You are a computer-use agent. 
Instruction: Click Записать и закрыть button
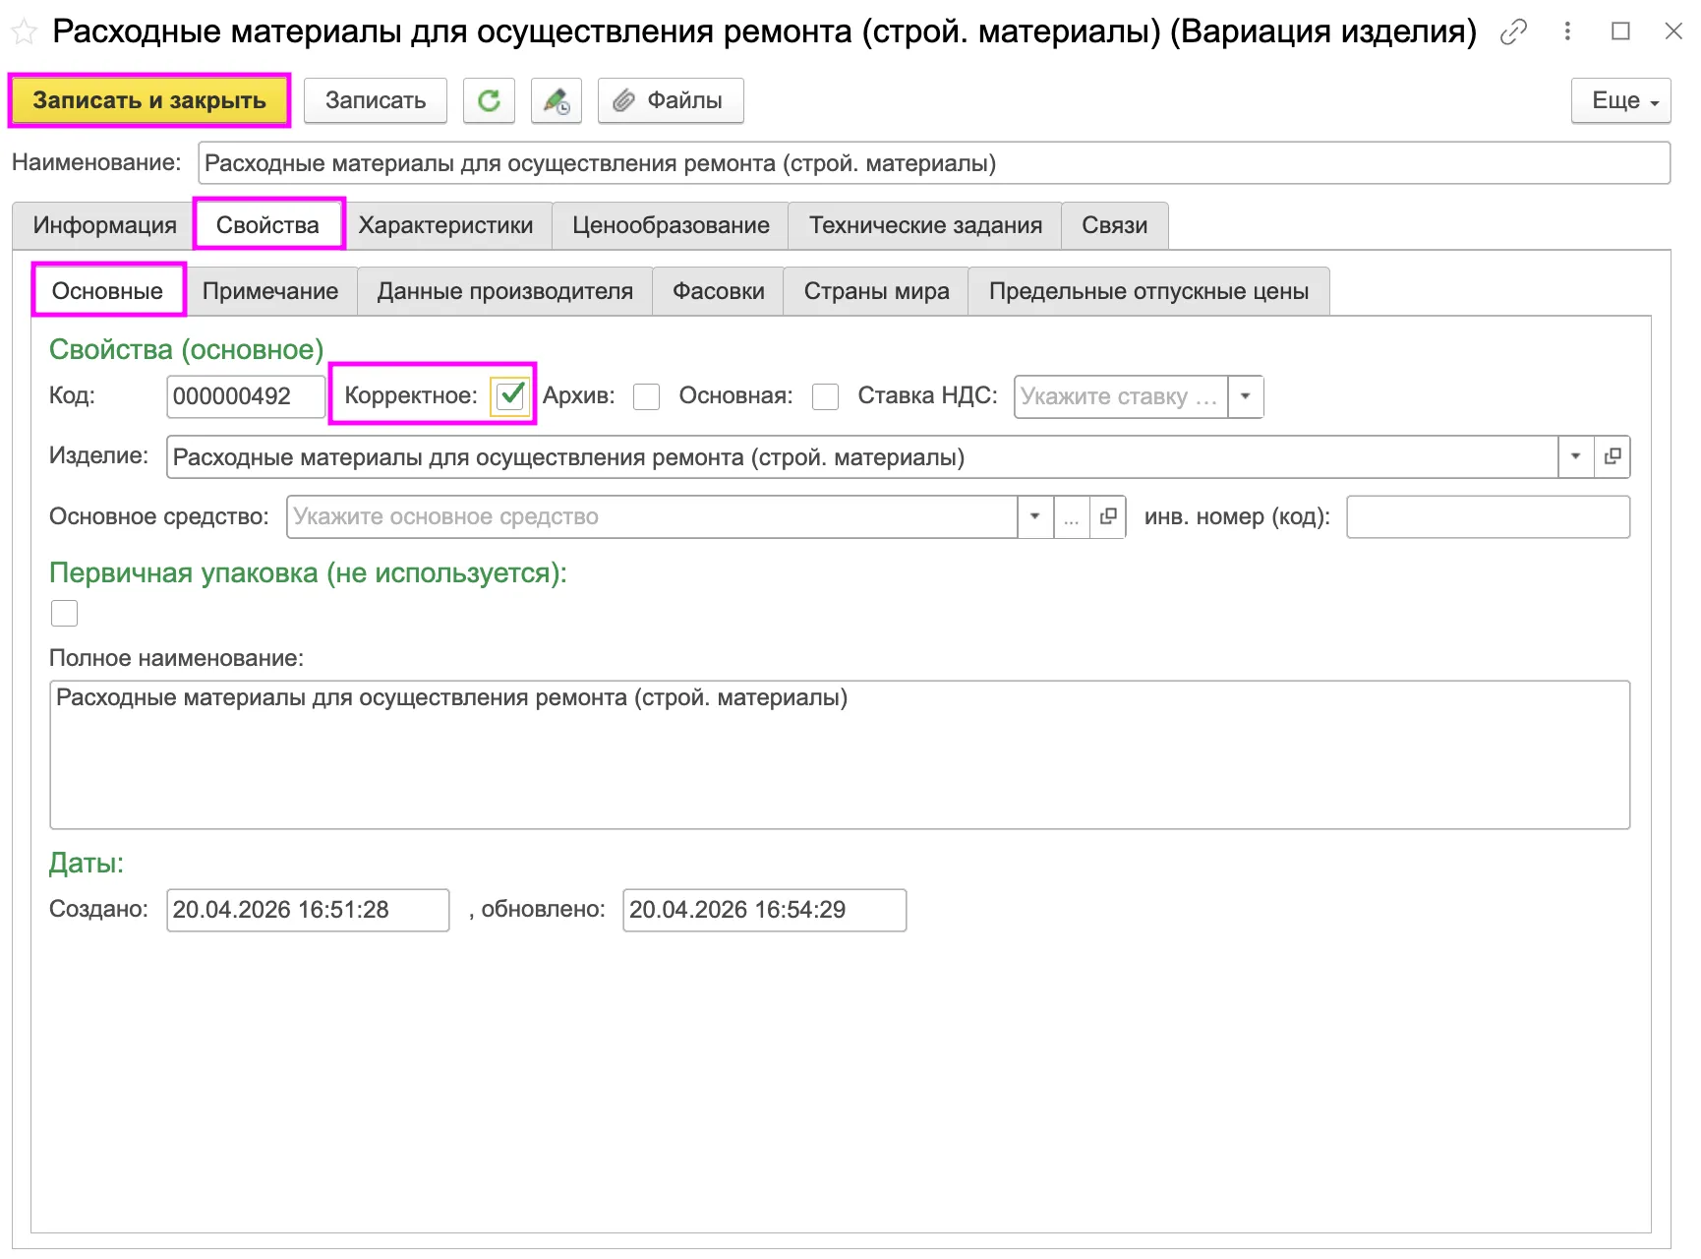[149, 100]
